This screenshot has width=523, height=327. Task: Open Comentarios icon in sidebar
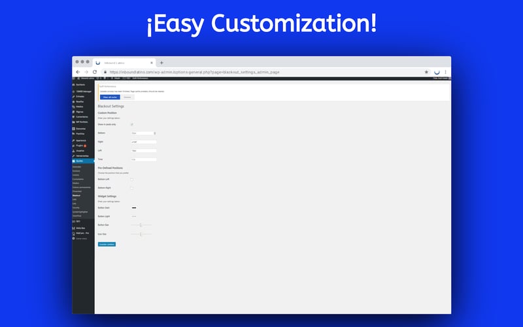(x=74, y=117)
